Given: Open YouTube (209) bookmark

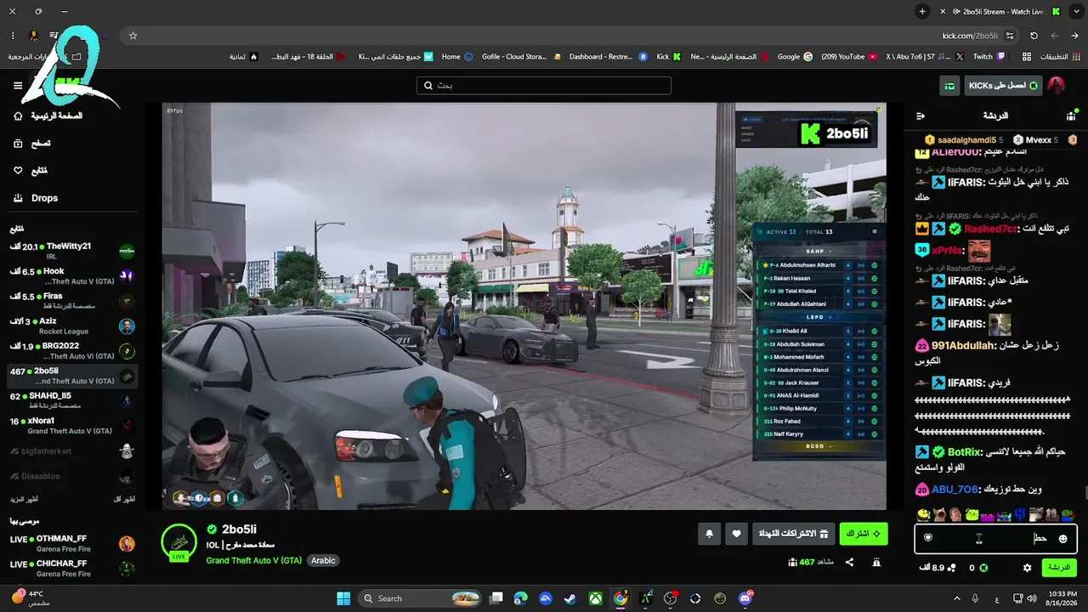Looking at the screenshot, I should 850,57.
